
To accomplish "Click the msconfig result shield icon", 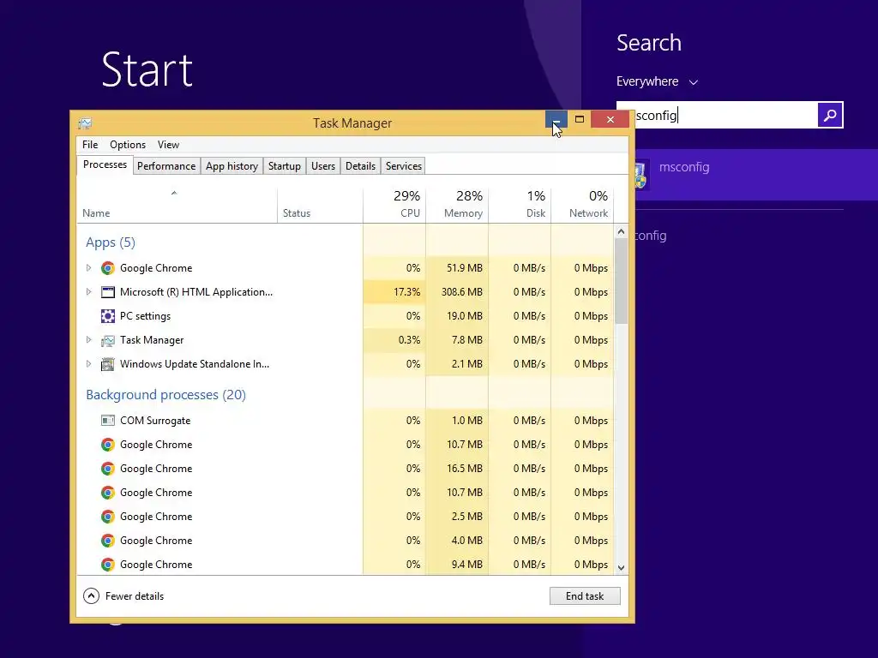I will [641, 175].
